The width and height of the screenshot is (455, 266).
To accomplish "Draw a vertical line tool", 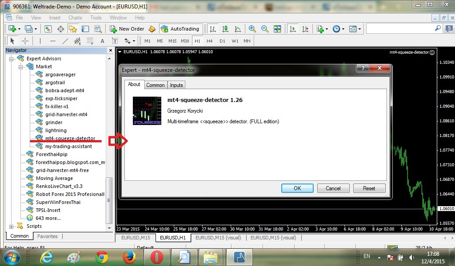I will 40,41.
